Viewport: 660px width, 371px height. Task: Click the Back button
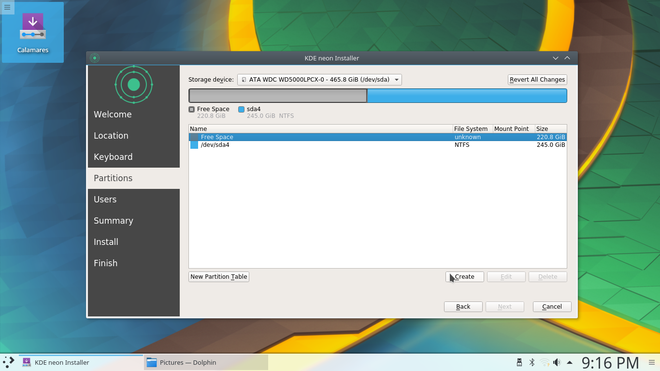pos(463,307)
